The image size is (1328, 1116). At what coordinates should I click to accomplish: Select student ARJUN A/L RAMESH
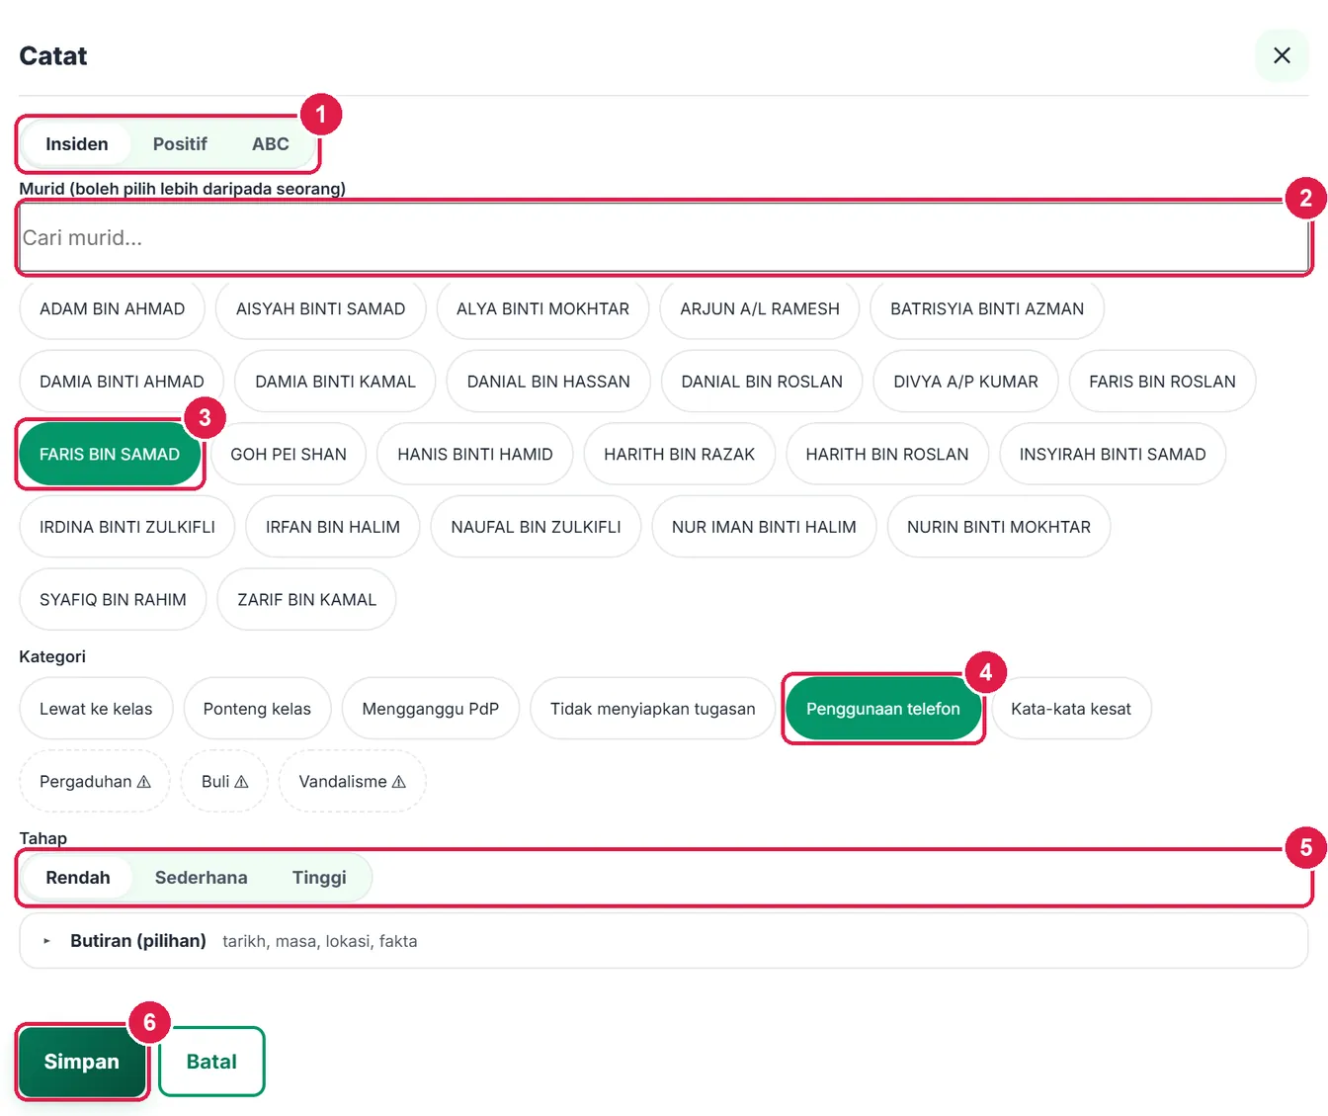(x=760, y=308)
